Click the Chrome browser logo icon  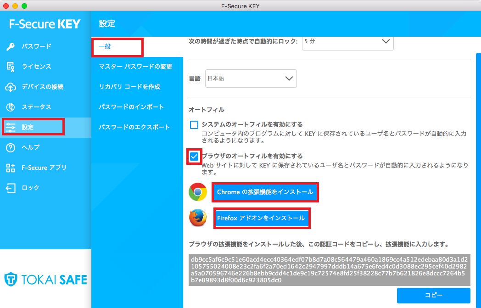198,192
